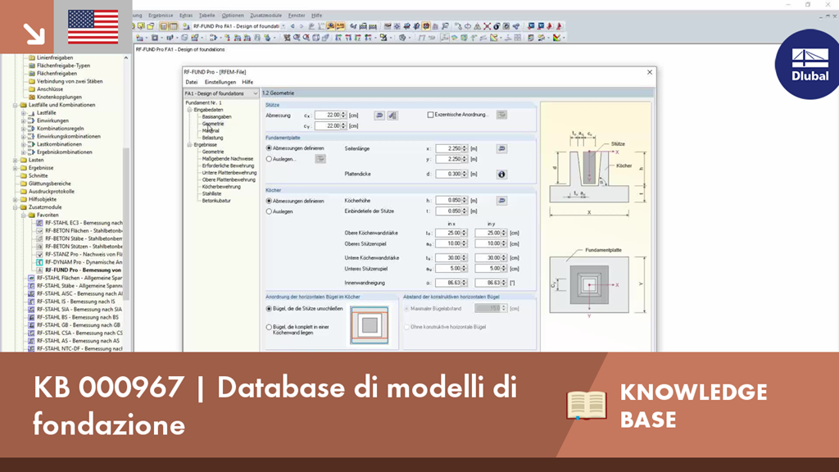
Task: Click the RF-STAHL BS module icon
Action: click(31, 317)
